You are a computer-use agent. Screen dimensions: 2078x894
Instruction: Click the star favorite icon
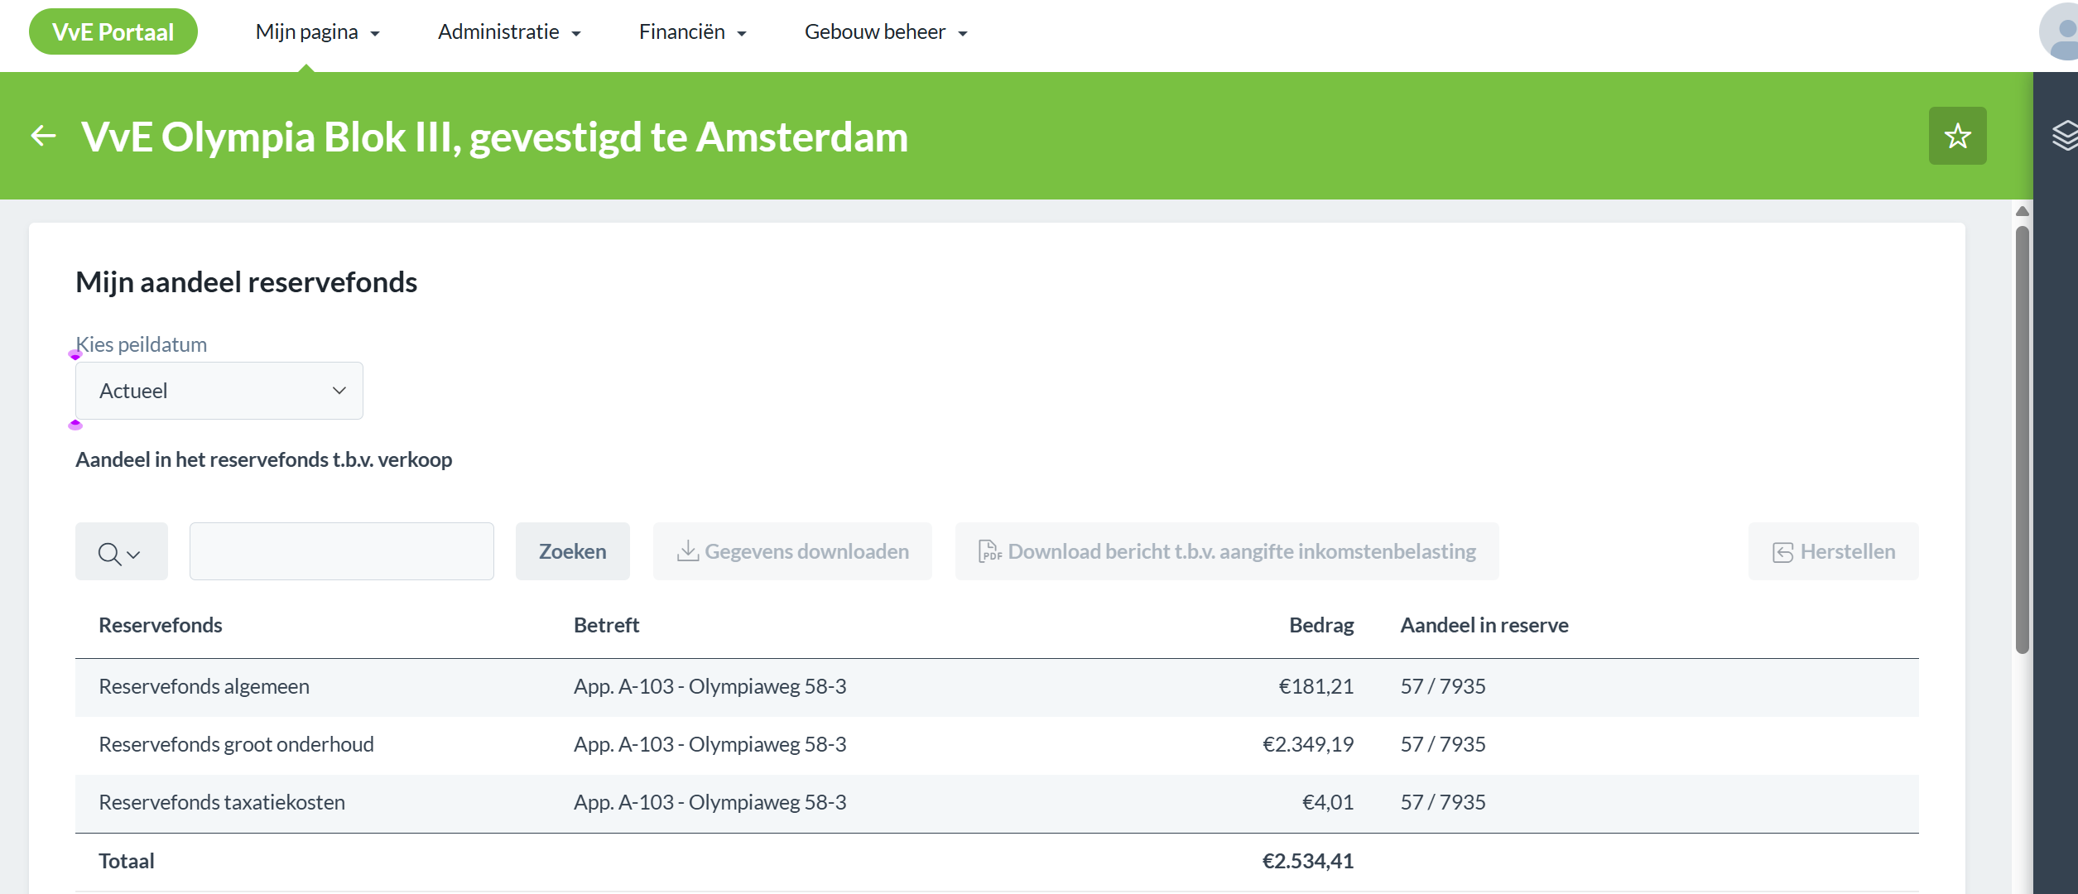pyautogui.click(x=1957, y=136)
